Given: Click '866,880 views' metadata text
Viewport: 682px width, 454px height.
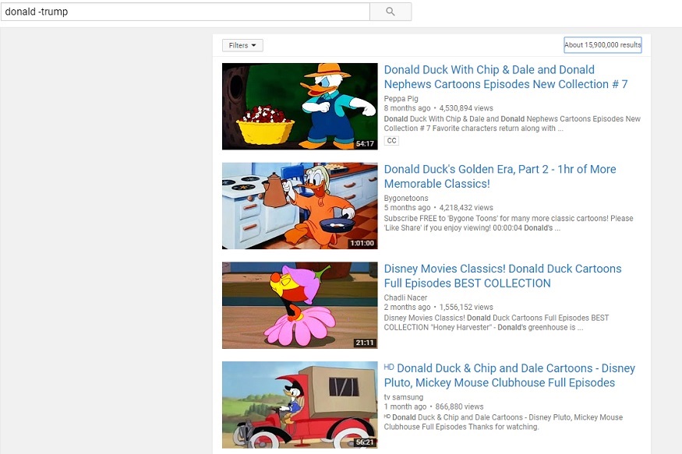Looking at the screenshot, I should [459, 406].
